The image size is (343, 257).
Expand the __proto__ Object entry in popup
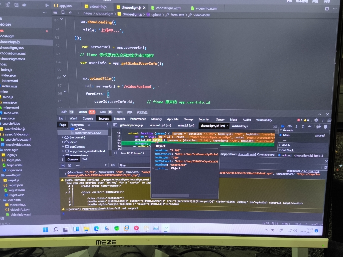pyautogui.click(x=153, y=168)
